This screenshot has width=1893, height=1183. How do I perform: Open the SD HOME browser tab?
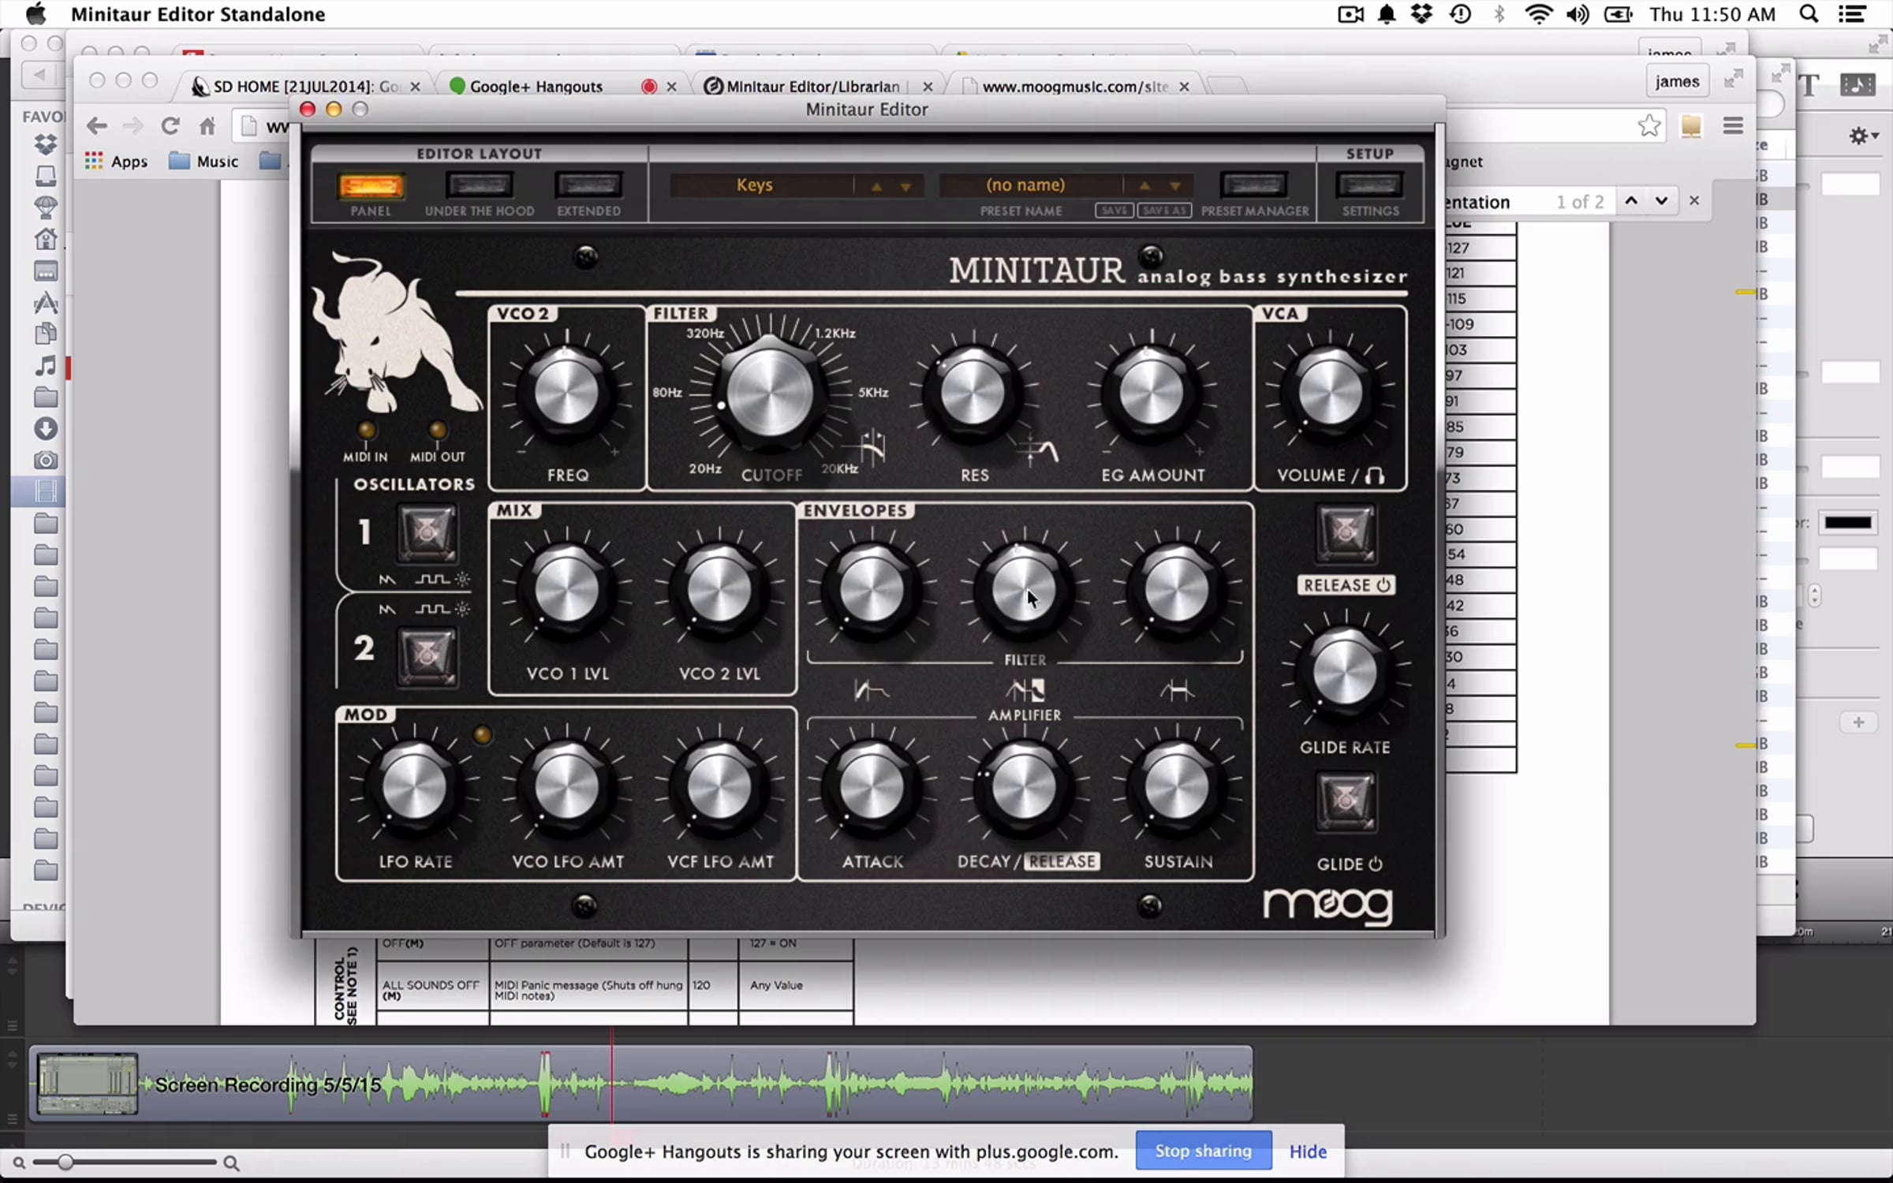304,86
